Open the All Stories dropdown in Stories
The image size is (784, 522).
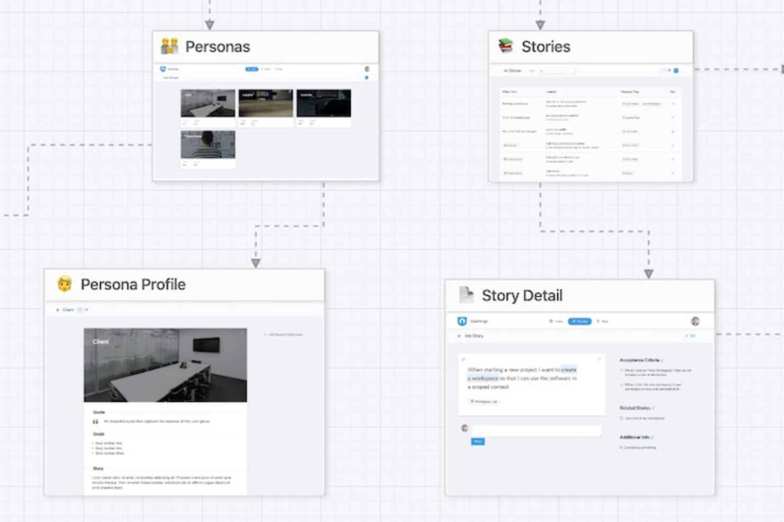tap(513, 70)
